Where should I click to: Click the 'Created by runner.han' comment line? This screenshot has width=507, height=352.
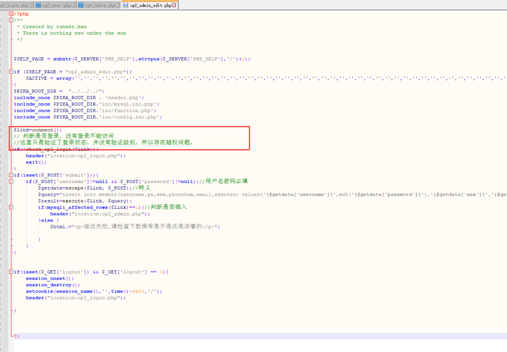(x=52, y=26)
